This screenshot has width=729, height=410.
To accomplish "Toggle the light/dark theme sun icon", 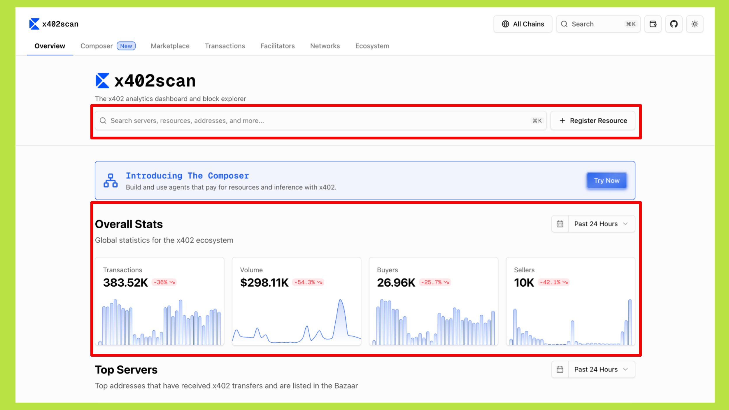I will [x=695, y=24].
